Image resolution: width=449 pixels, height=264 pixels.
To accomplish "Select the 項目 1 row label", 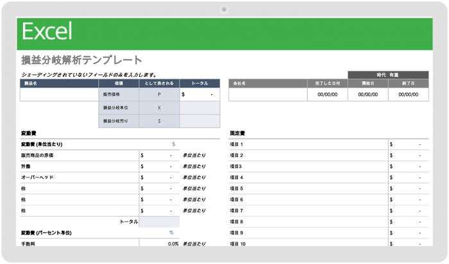I will click(236, 144).
